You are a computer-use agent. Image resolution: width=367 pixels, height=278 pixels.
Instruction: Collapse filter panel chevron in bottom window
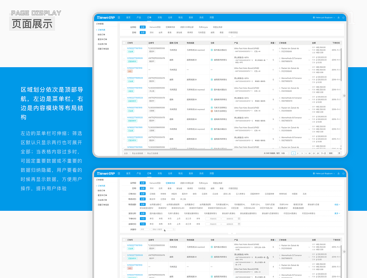click(232, 233)
